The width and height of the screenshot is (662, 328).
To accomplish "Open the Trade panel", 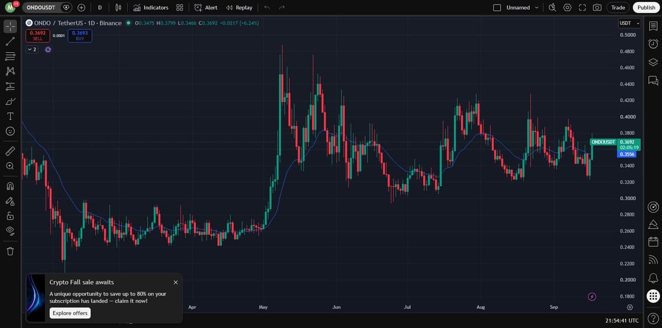I will click(618, 8).
